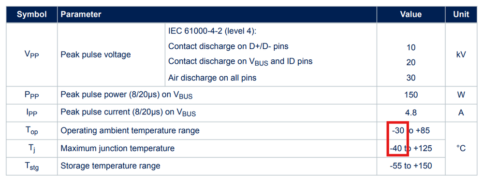Click the Symbol column header
Viewport: 483px width, 181px height.
click(x=31, y=14)
